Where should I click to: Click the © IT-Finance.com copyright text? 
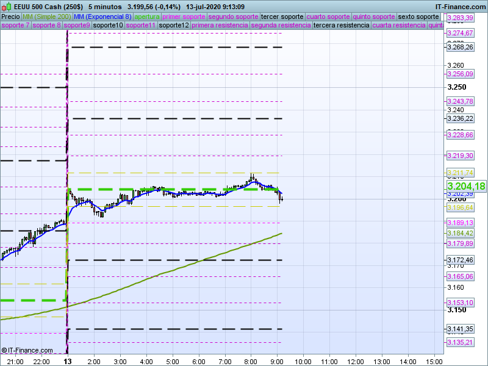coord(24,350)
